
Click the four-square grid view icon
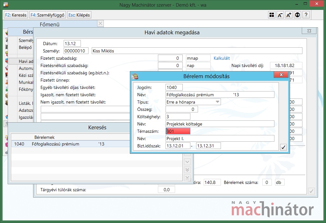[272, 15]
